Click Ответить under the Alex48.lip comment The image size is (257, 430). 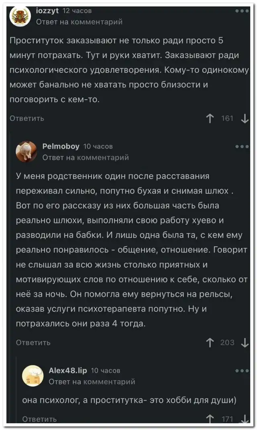[39, 419]
